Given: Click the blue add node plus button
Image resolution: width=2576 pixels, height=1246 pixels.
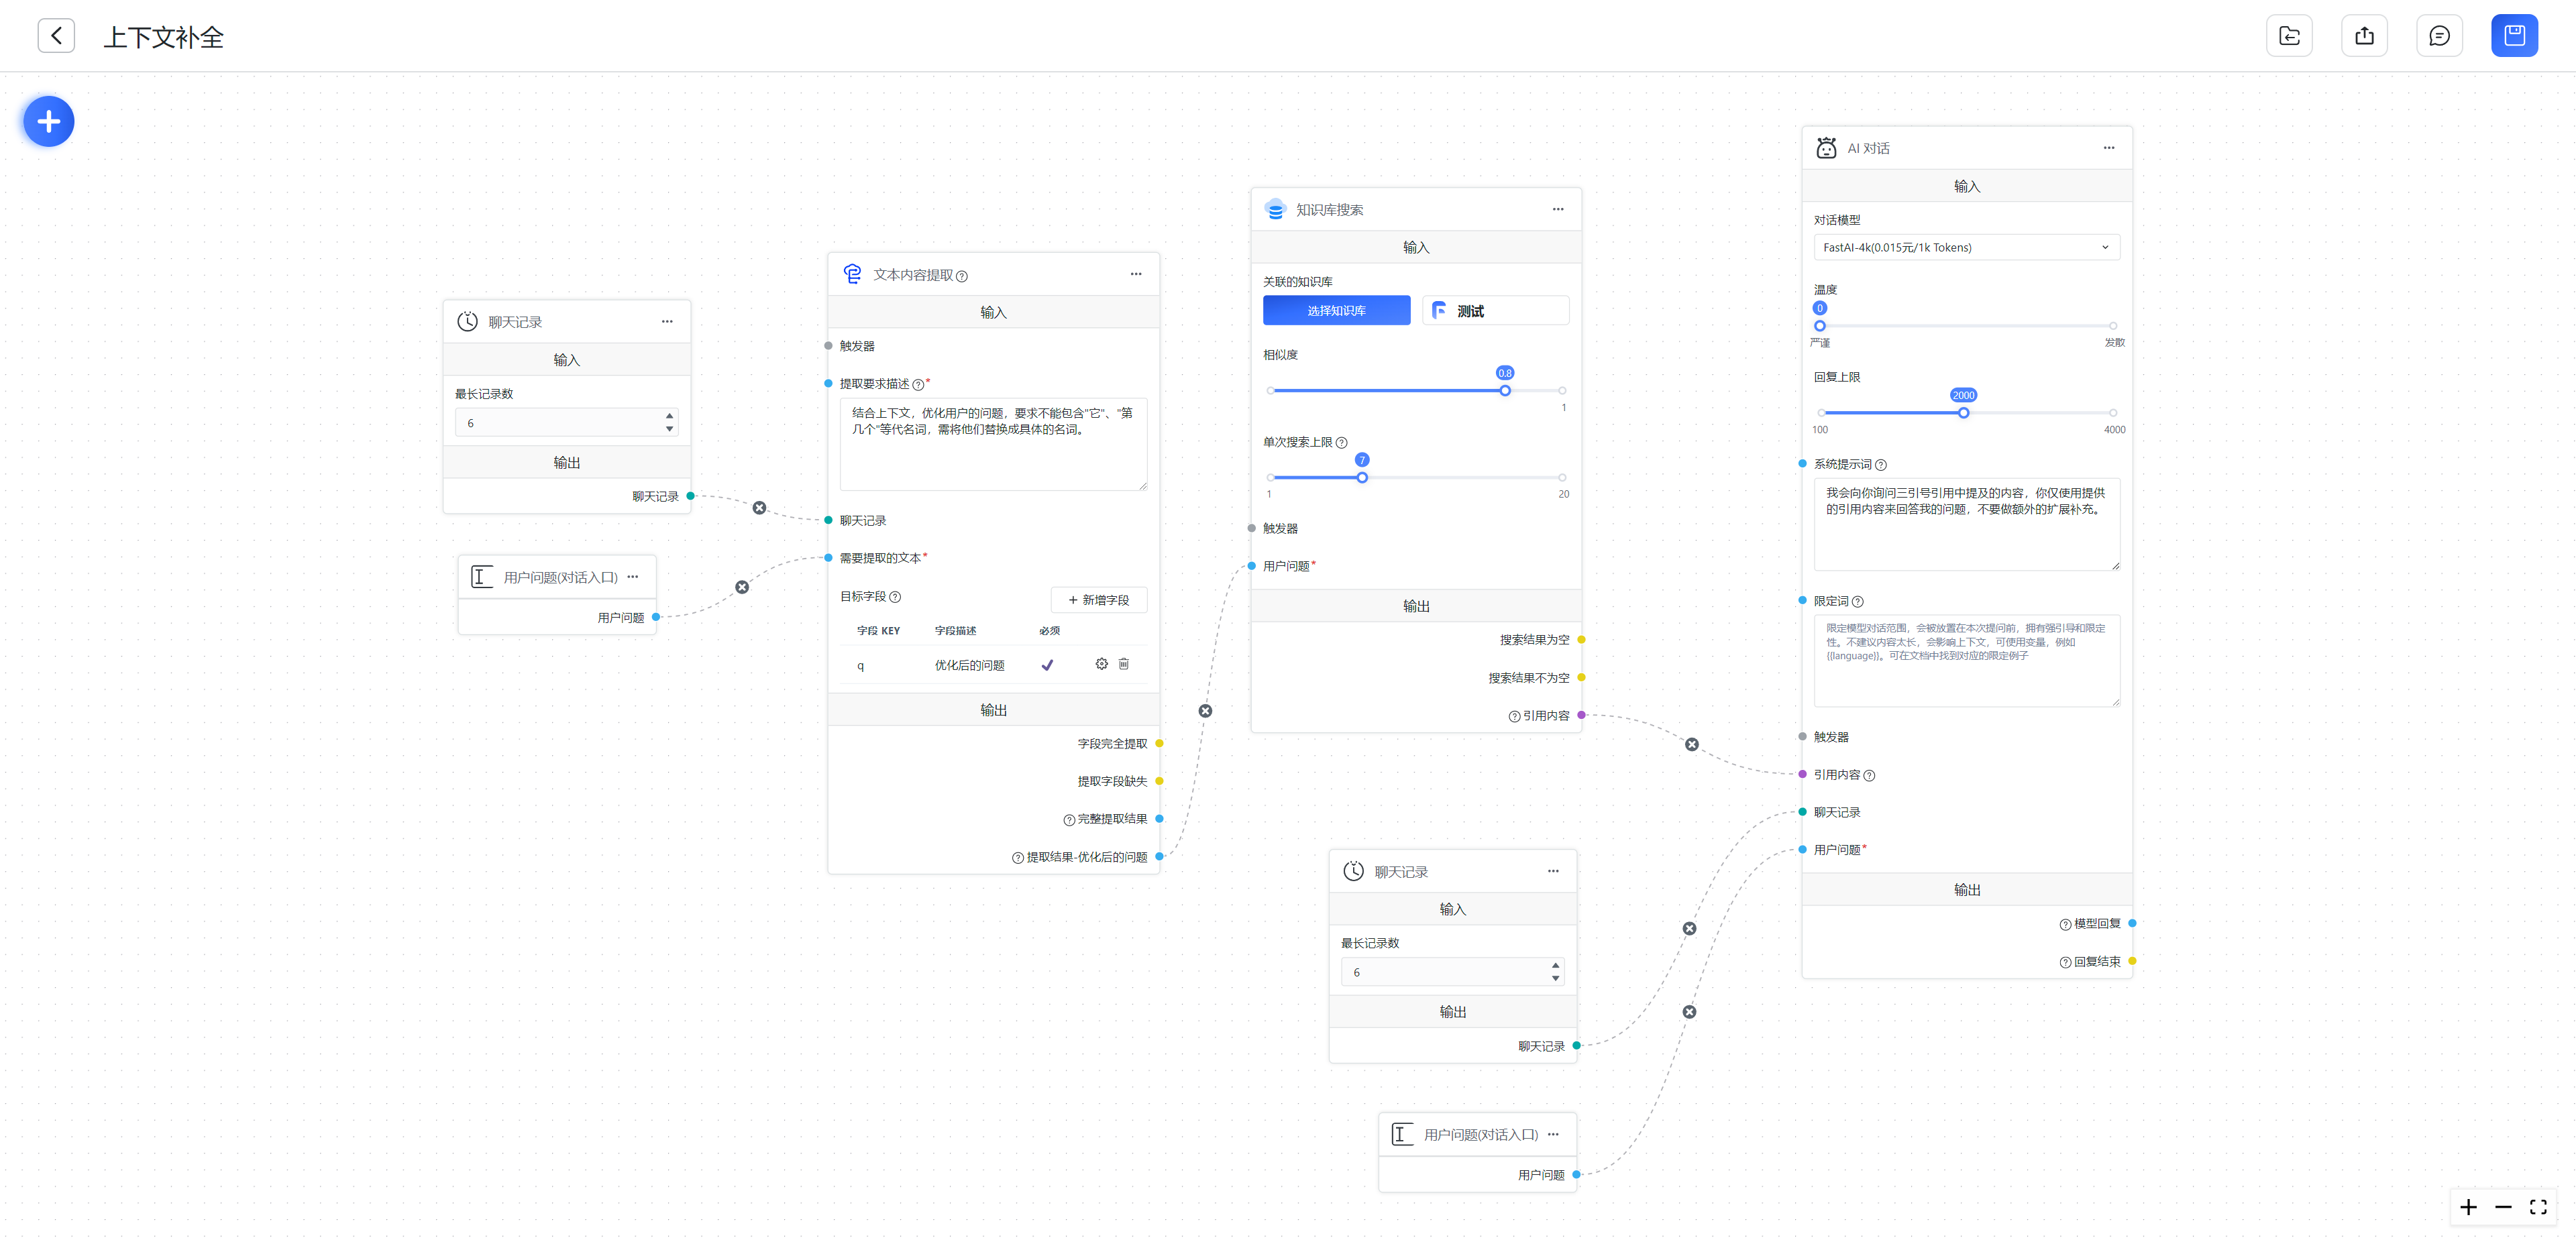Looking at the screenshot, I should point(48,122).
